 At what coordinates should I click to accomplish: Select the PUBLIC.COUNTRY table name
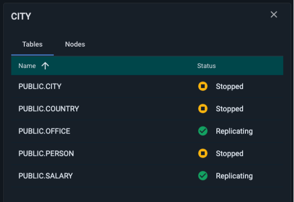pos(49,109)
